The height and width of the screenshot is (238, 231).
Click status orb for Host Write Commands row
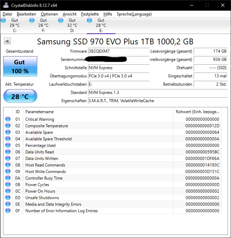point(8,171)
